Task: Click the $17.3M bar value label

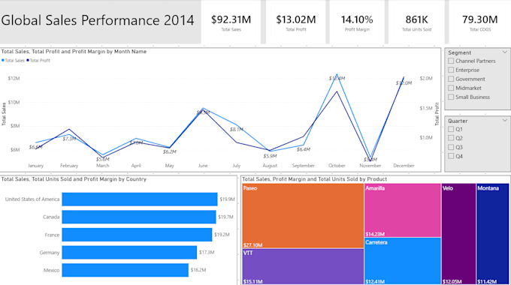Action: click(x=207, y=253)
